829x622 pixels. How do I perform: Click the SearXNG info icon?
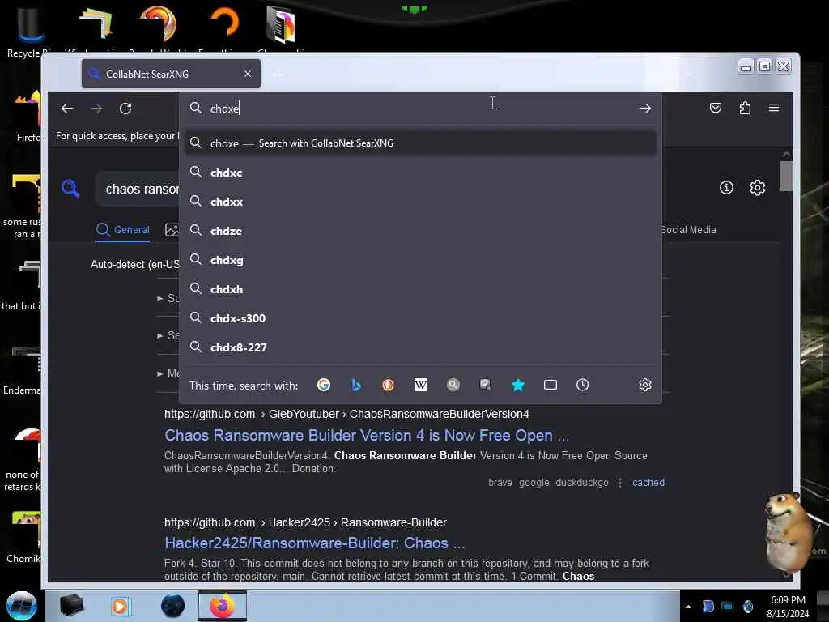[x=726, y=187]
